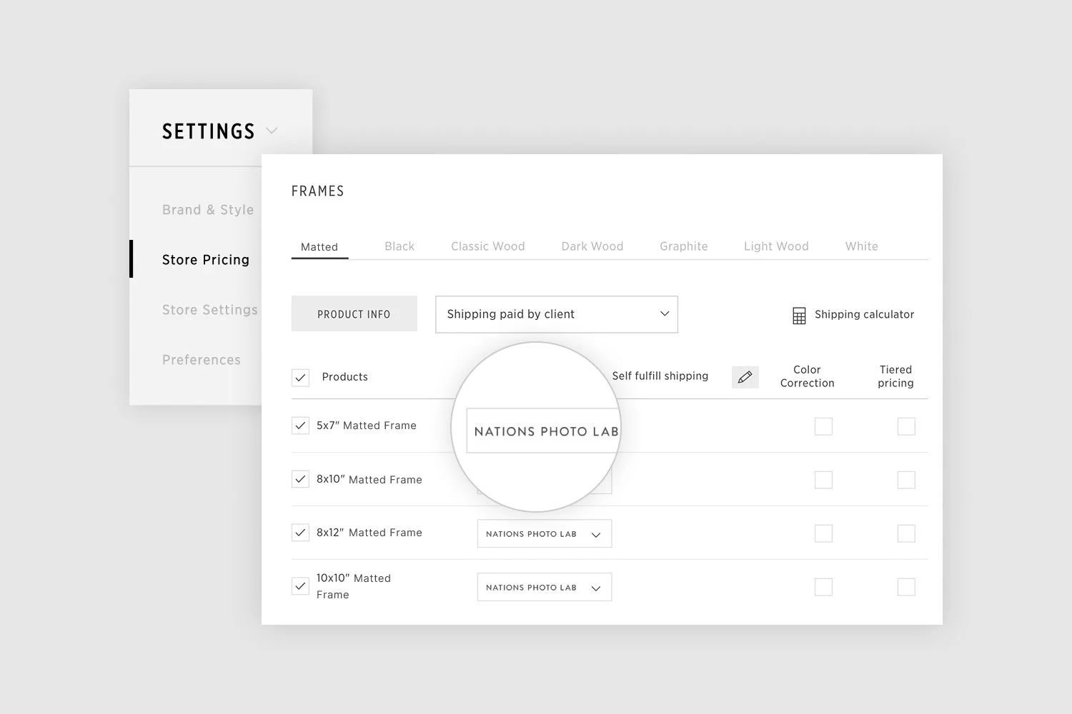The width and height of the screenshot is (1072, 714).
Task: Click the SETTINGS heading text
Action: click(209, 131)
